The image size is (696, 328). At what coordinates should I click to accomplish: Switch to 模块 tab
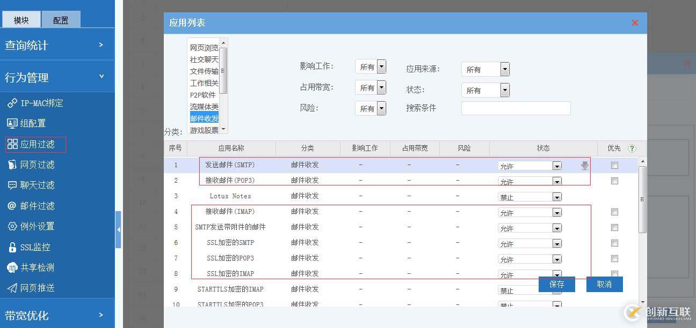coord(21,20)
